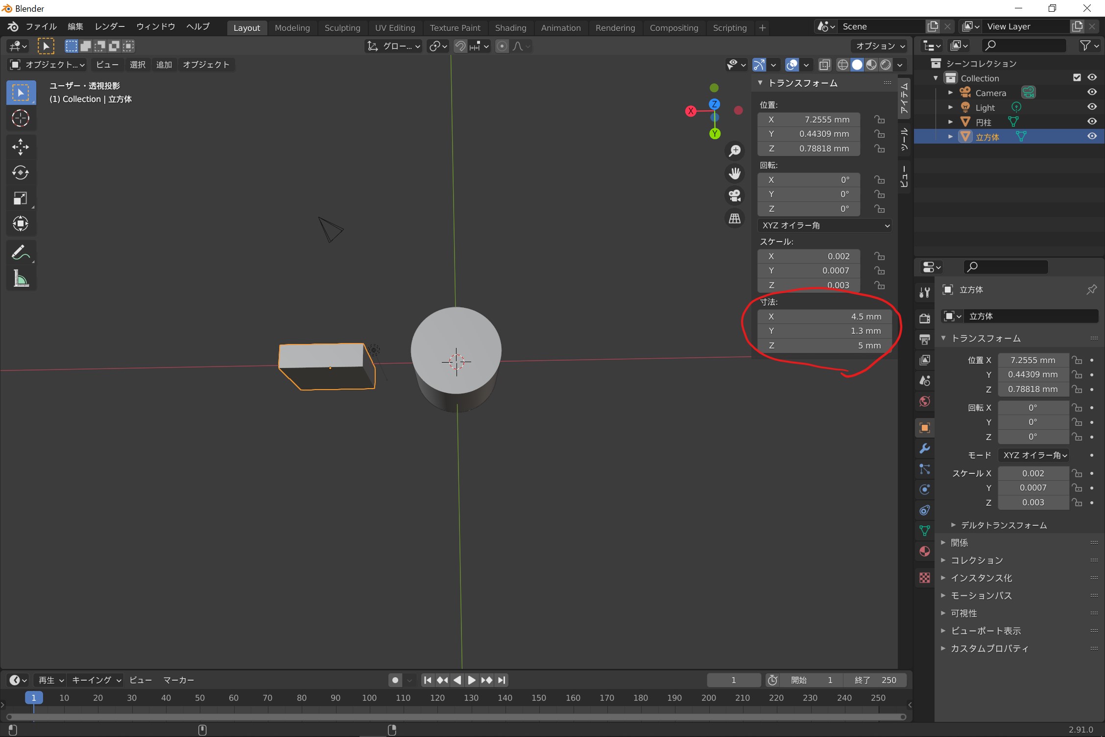Open the Modifier properties wrench tab
1105x737 pixels.
pos(925,448)
